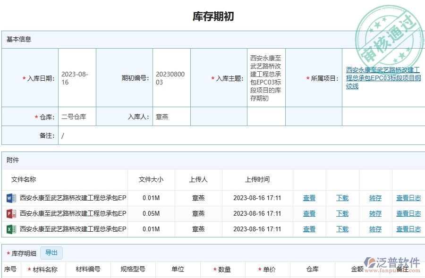Image resolution: width=425 pixels, height=278 pixels.
Task: 打开所属项目链接 西安永康至武艺路桥改建工程
Action: tap(382, 78)
